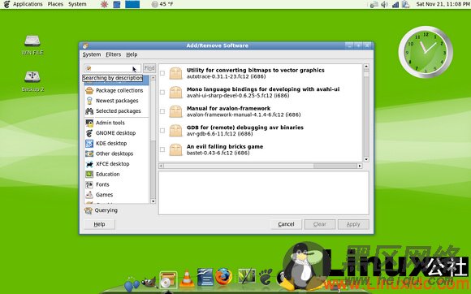Open the Selected packages binoculars icon

[x=89, y=111]
